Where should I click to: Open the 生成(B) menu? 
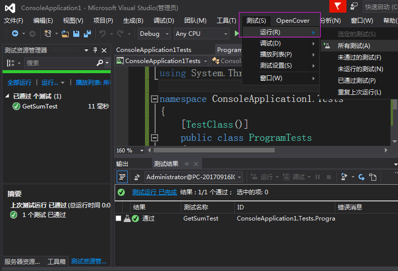[x=133, y=21]
